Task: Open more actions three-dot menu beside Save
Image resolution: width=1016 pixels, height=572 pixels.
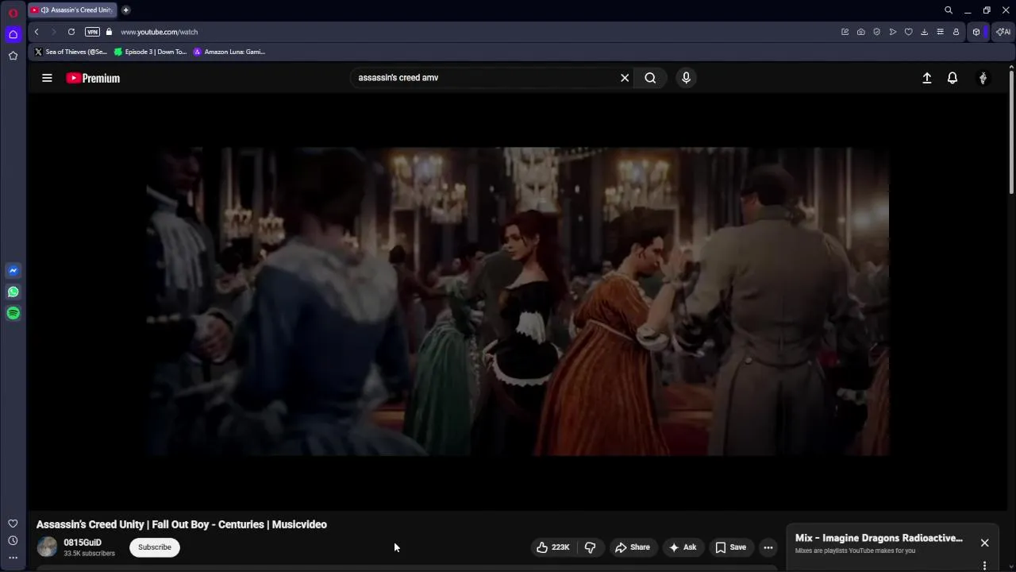Action: 768,547
